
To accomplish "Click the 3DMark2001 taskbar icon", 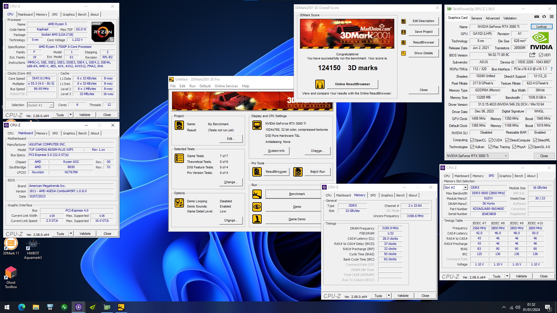I will click(121, 307).
